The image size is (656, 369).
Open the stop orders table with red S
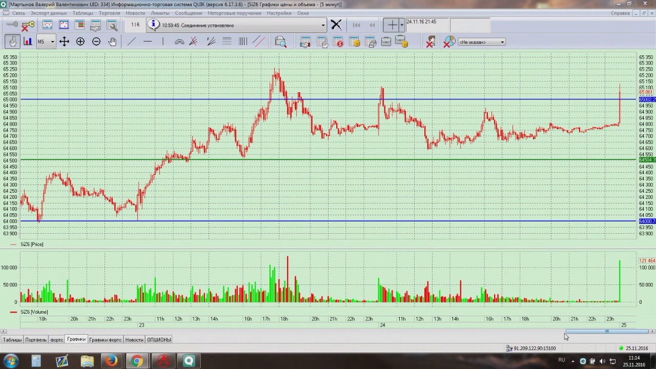coord(338,42)
